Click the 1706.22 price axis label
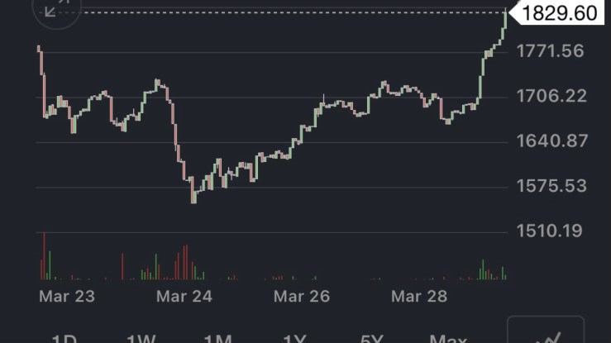The width and height of the screenshot is (611, 343). pos(550,96)
